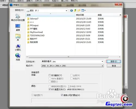Open Computer (计算机) shortcut
The height and width of the screenshot is (109, 136).
tap(18, 48)
